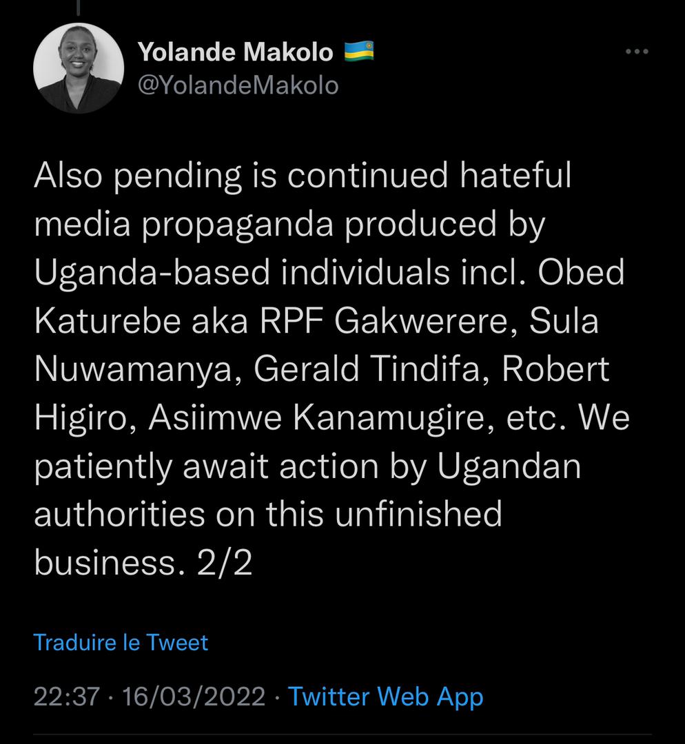Click Yolande Makolo's profile picture
Screen dimensions: 685x744
[x=79, y=68]
